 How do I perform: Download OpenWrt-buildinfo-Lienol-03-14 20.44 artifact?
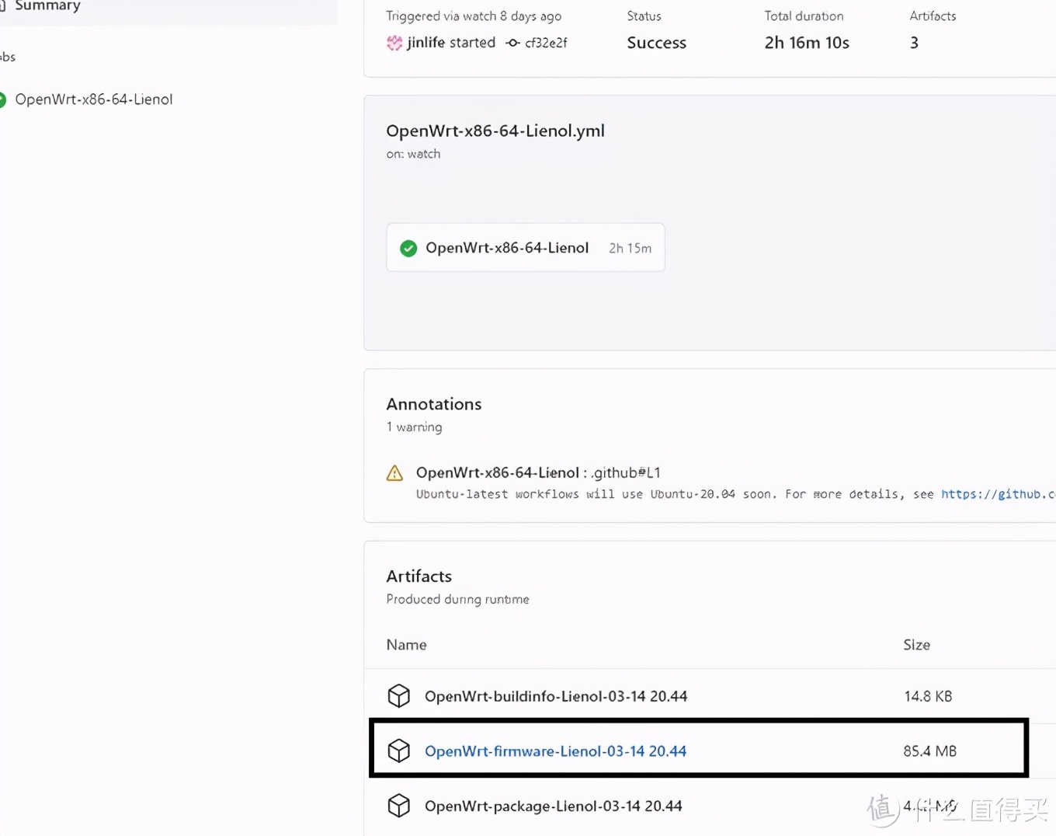point(555,696)
